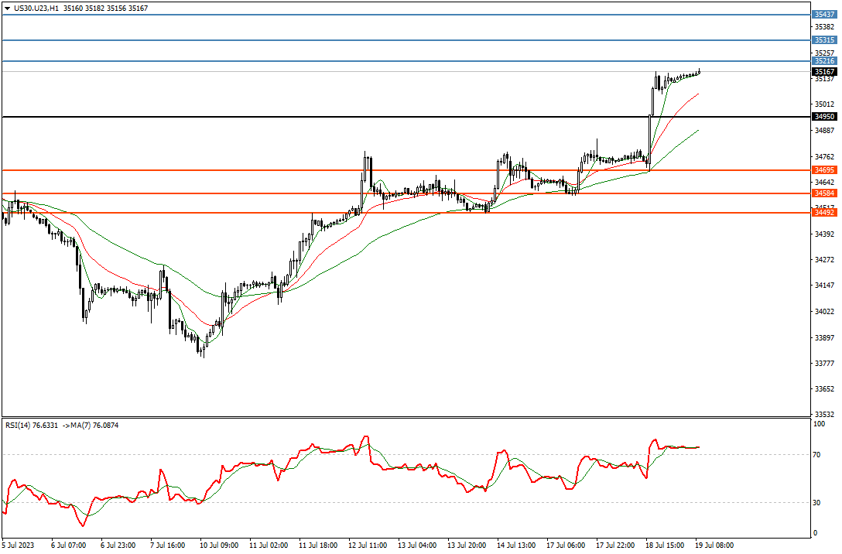
Task: Click the 10 Jul 09:00 time label
Action: click(x=219, y=545)
